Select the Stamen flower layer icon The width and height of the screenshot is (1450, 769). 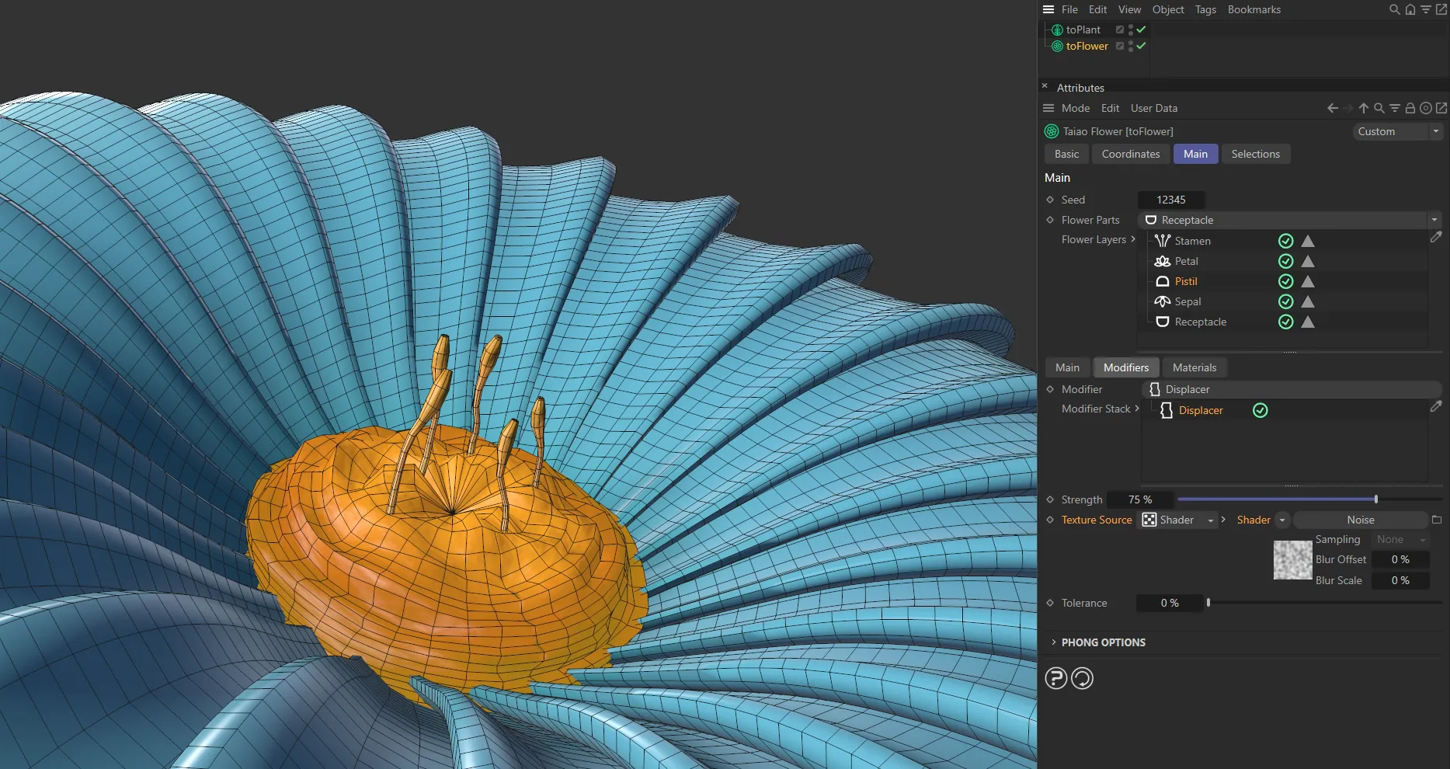tap(1162, 241)
